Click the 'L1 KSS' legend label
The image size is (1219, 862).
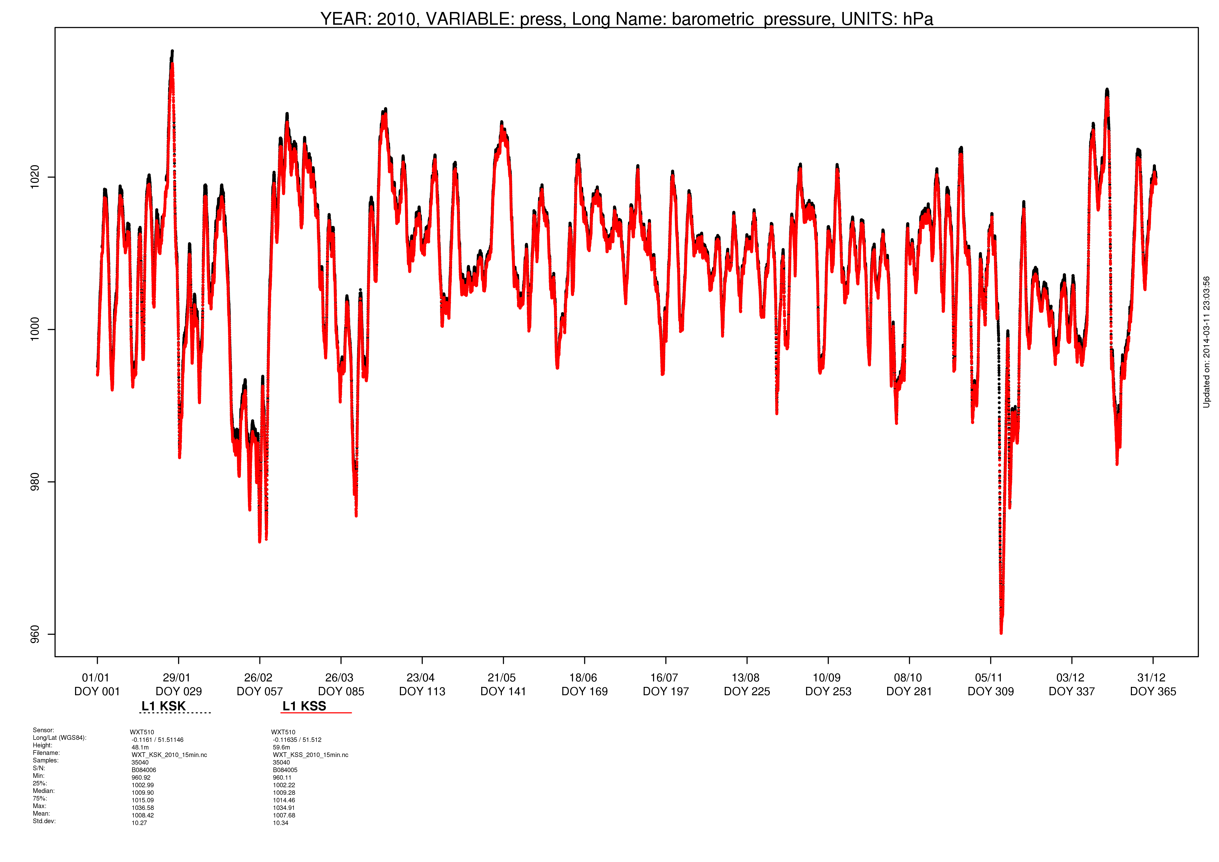[304, 706]
